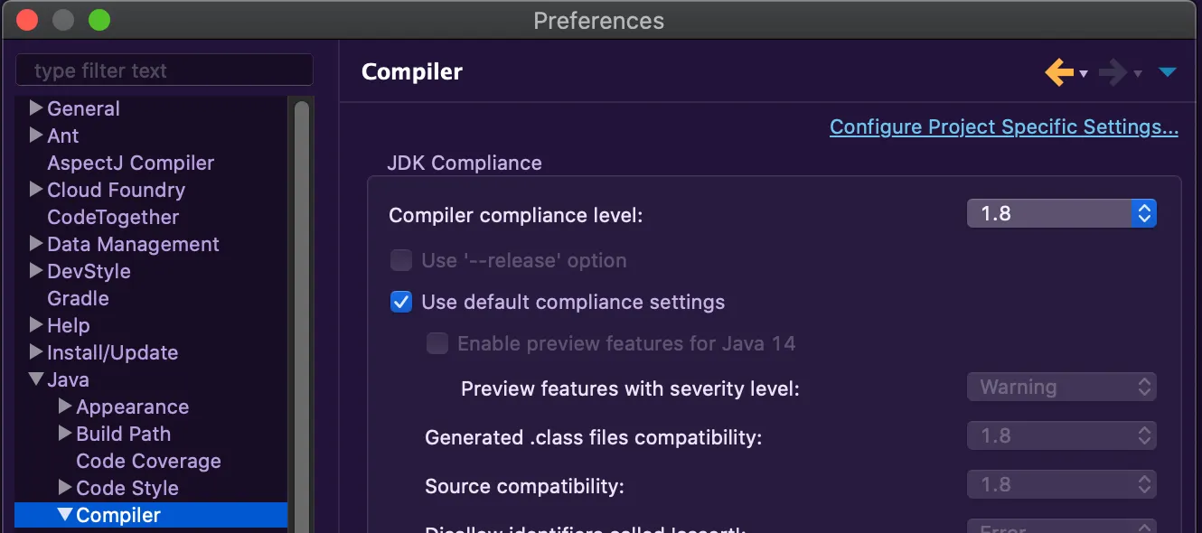Click the green window zoom button
Viewport: 1202px width, 533px height.
click(99, 20)
